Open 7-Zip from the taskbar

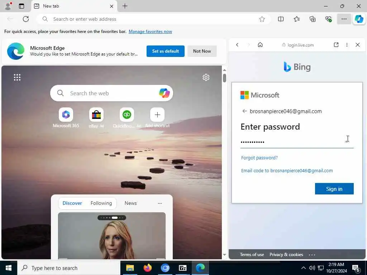click(182, 268)
